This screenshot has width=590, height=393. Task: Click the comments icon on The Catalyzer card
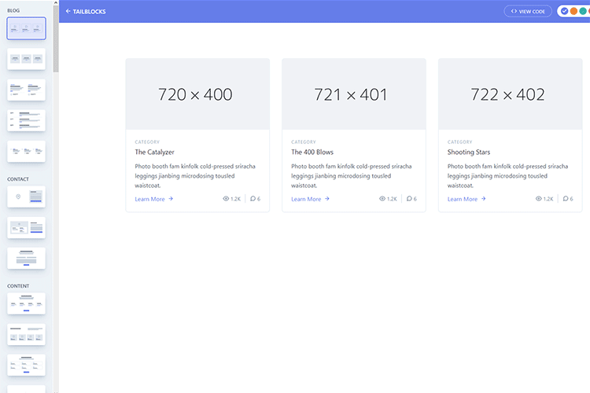point(253,199)
